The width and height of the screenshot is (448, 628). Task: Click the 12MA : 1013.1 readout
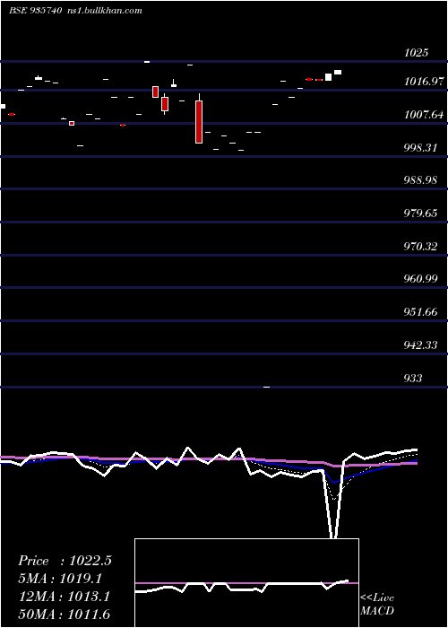point(65,597)
